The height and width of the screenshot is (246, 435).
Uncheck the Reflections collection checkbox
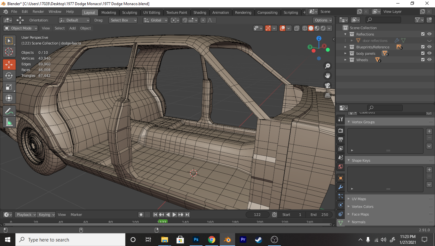click(x=423, y=34)
